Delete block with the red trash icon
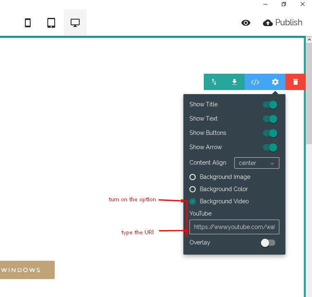Viewport: 312px width, 297px height. pos(296,82)
